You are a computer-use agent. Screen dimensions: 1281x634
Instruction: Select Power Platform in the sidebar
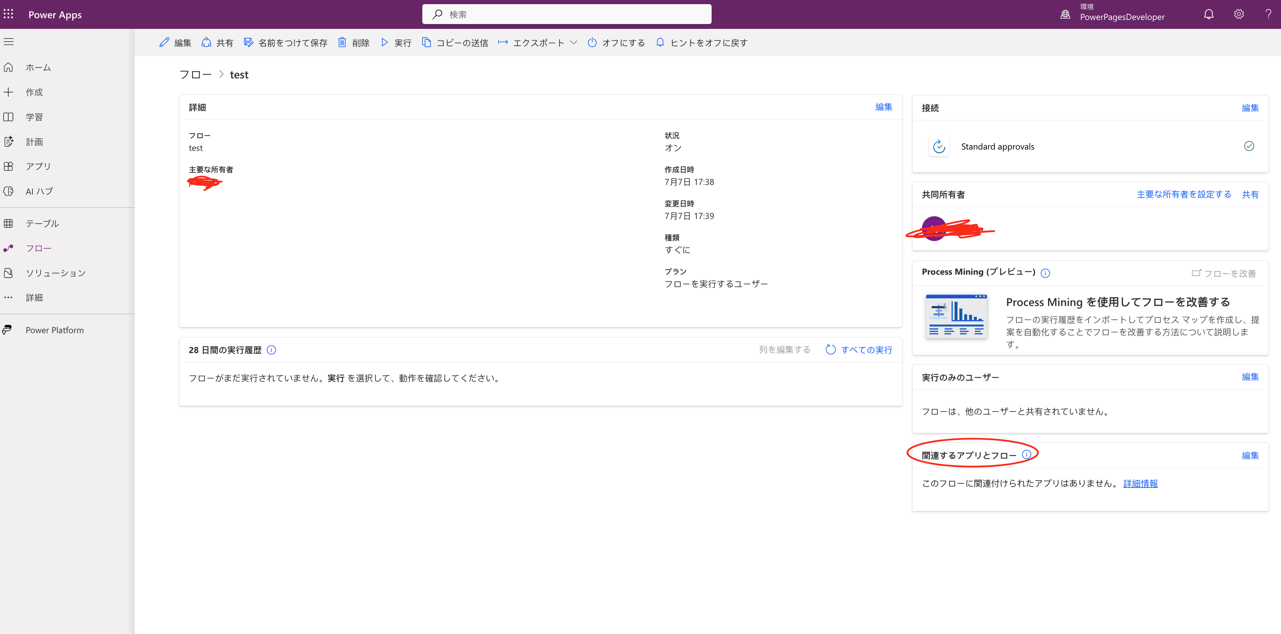54,329
